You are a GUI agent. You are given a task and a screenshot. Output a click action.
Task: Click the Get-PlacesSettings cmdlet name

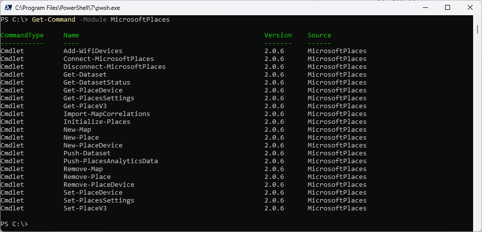click(x=99, y=98)
